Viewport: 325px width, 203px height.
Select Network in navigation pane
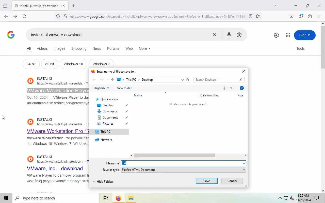click(106, 140)
